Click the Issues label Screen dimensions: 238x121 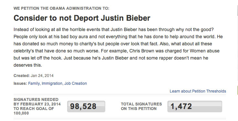tap(20, 83)
